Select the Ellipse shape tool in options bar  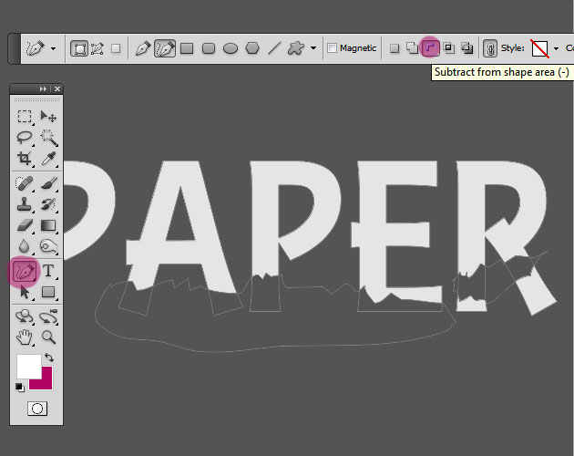[231, 47]
